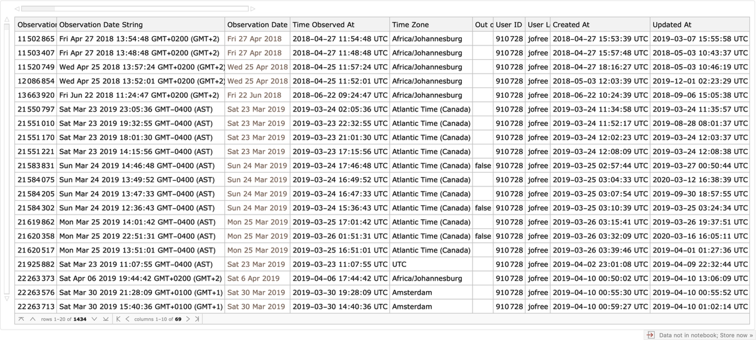Click 'false' cell in row 21583831

pyautogui.click(x=483, y=165)
